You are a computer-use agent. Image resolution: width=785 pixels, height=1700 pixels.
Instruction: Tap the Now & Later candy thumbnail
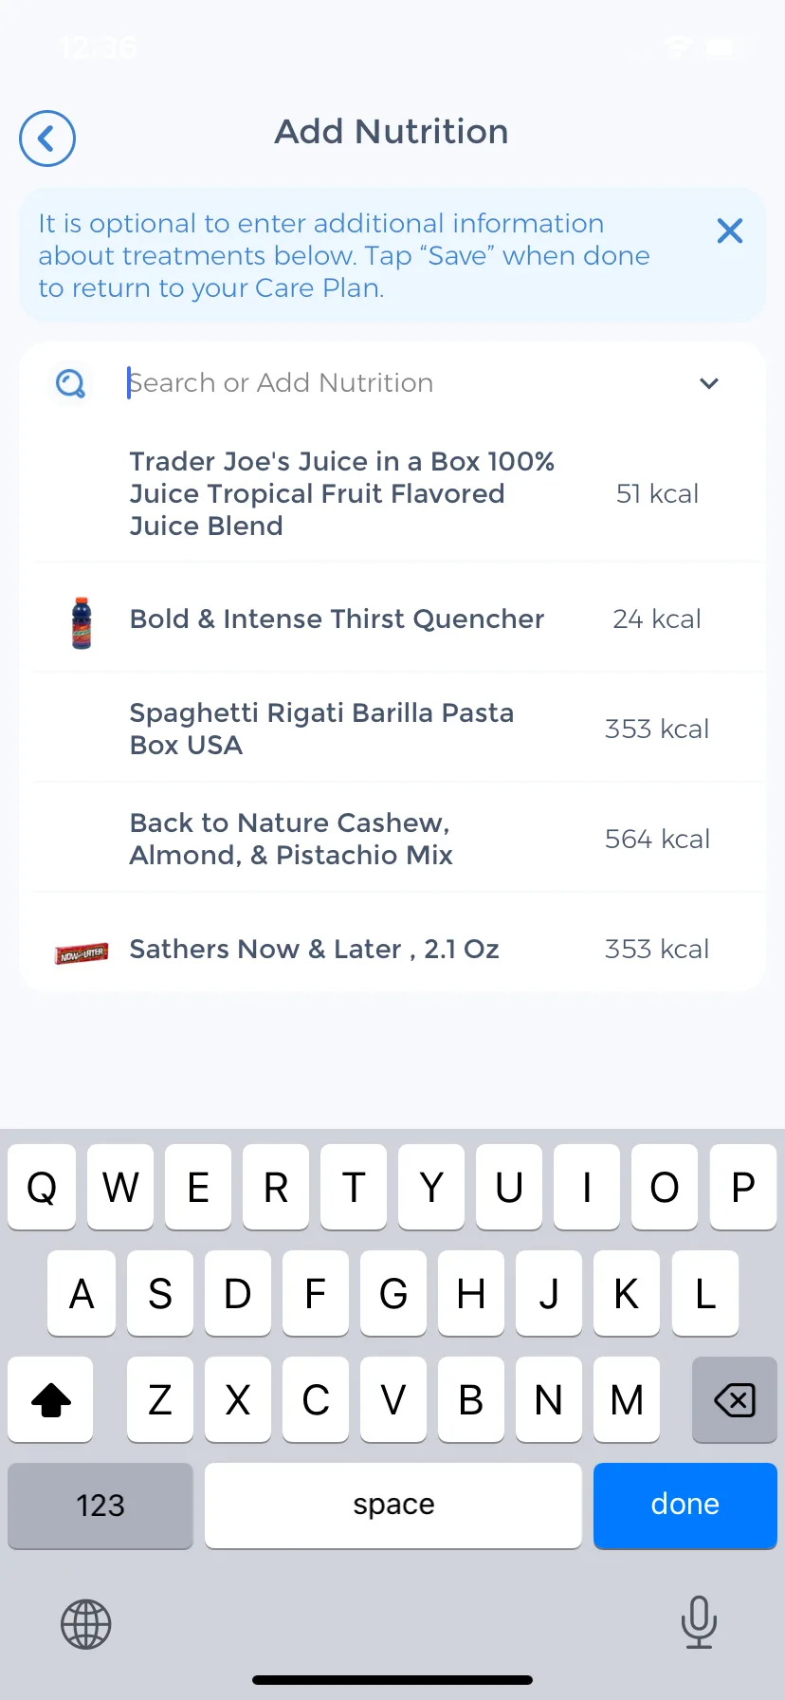(x=82, y=952)
